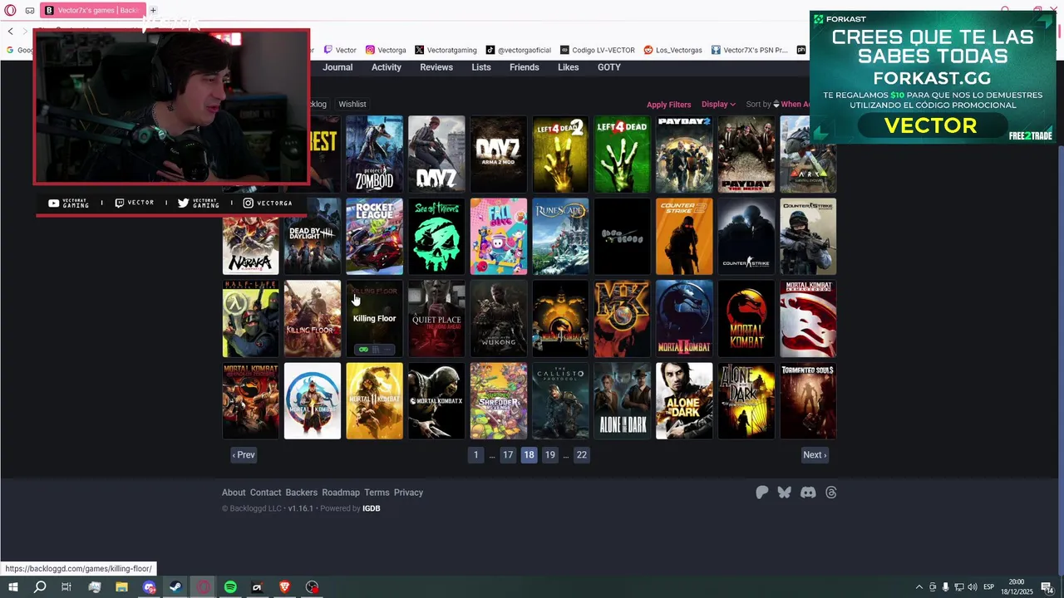Open Task View in the taskbar
The image size is (1064, 598).
point(66,587)
